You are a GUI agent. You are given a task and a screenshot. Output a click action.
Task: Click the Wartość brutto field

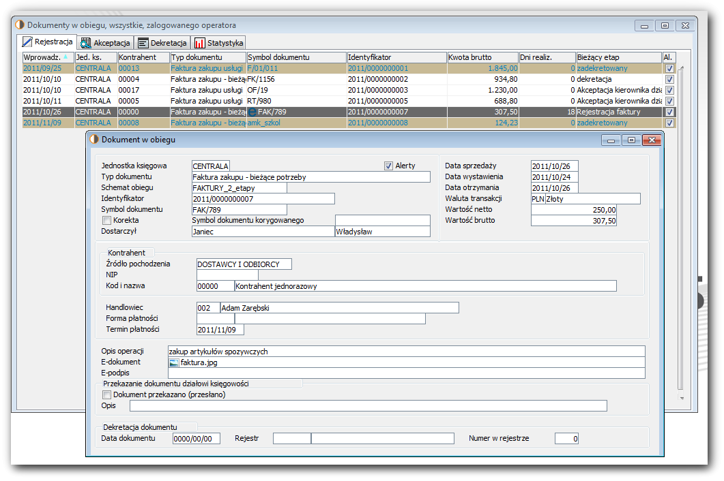point(573,221)
